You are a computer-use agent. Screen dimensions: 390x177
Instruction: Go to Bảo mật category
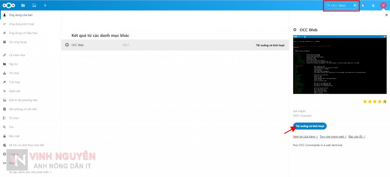(x=14, y=136)
